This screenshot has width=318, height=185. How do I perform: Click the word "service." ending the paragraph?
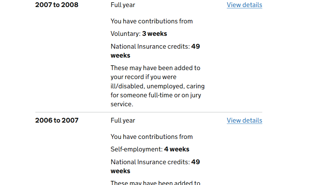(122, 104)
